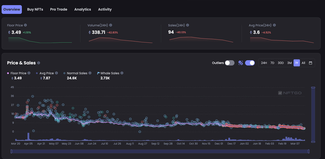Switch to the Buy NFTs tab
Screen dimensions: 325x159
pyautogui.click(x=35, y=9)
